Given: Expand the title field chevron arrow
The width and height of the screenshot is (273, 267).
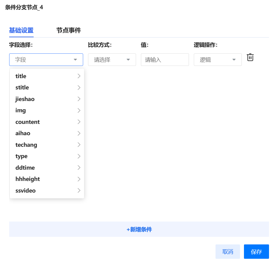Looking at the screenshot, I should coord(79,76).
